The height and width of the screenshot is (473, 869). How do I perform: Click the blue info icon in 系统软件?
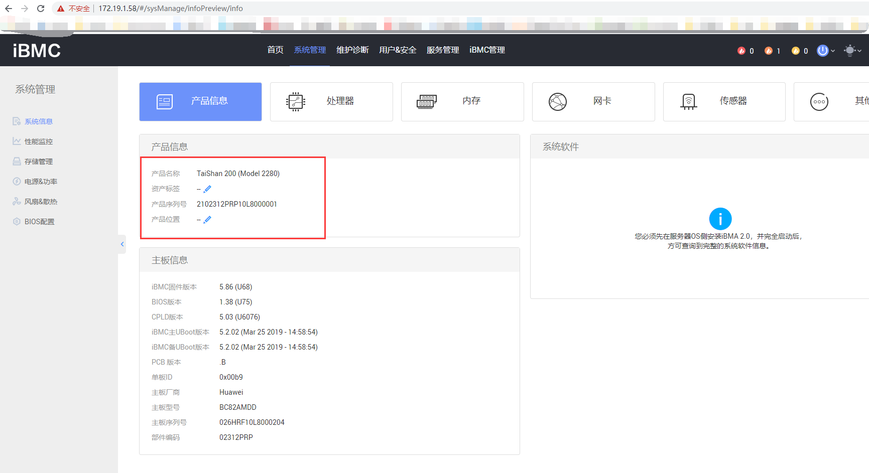(720, 219)
